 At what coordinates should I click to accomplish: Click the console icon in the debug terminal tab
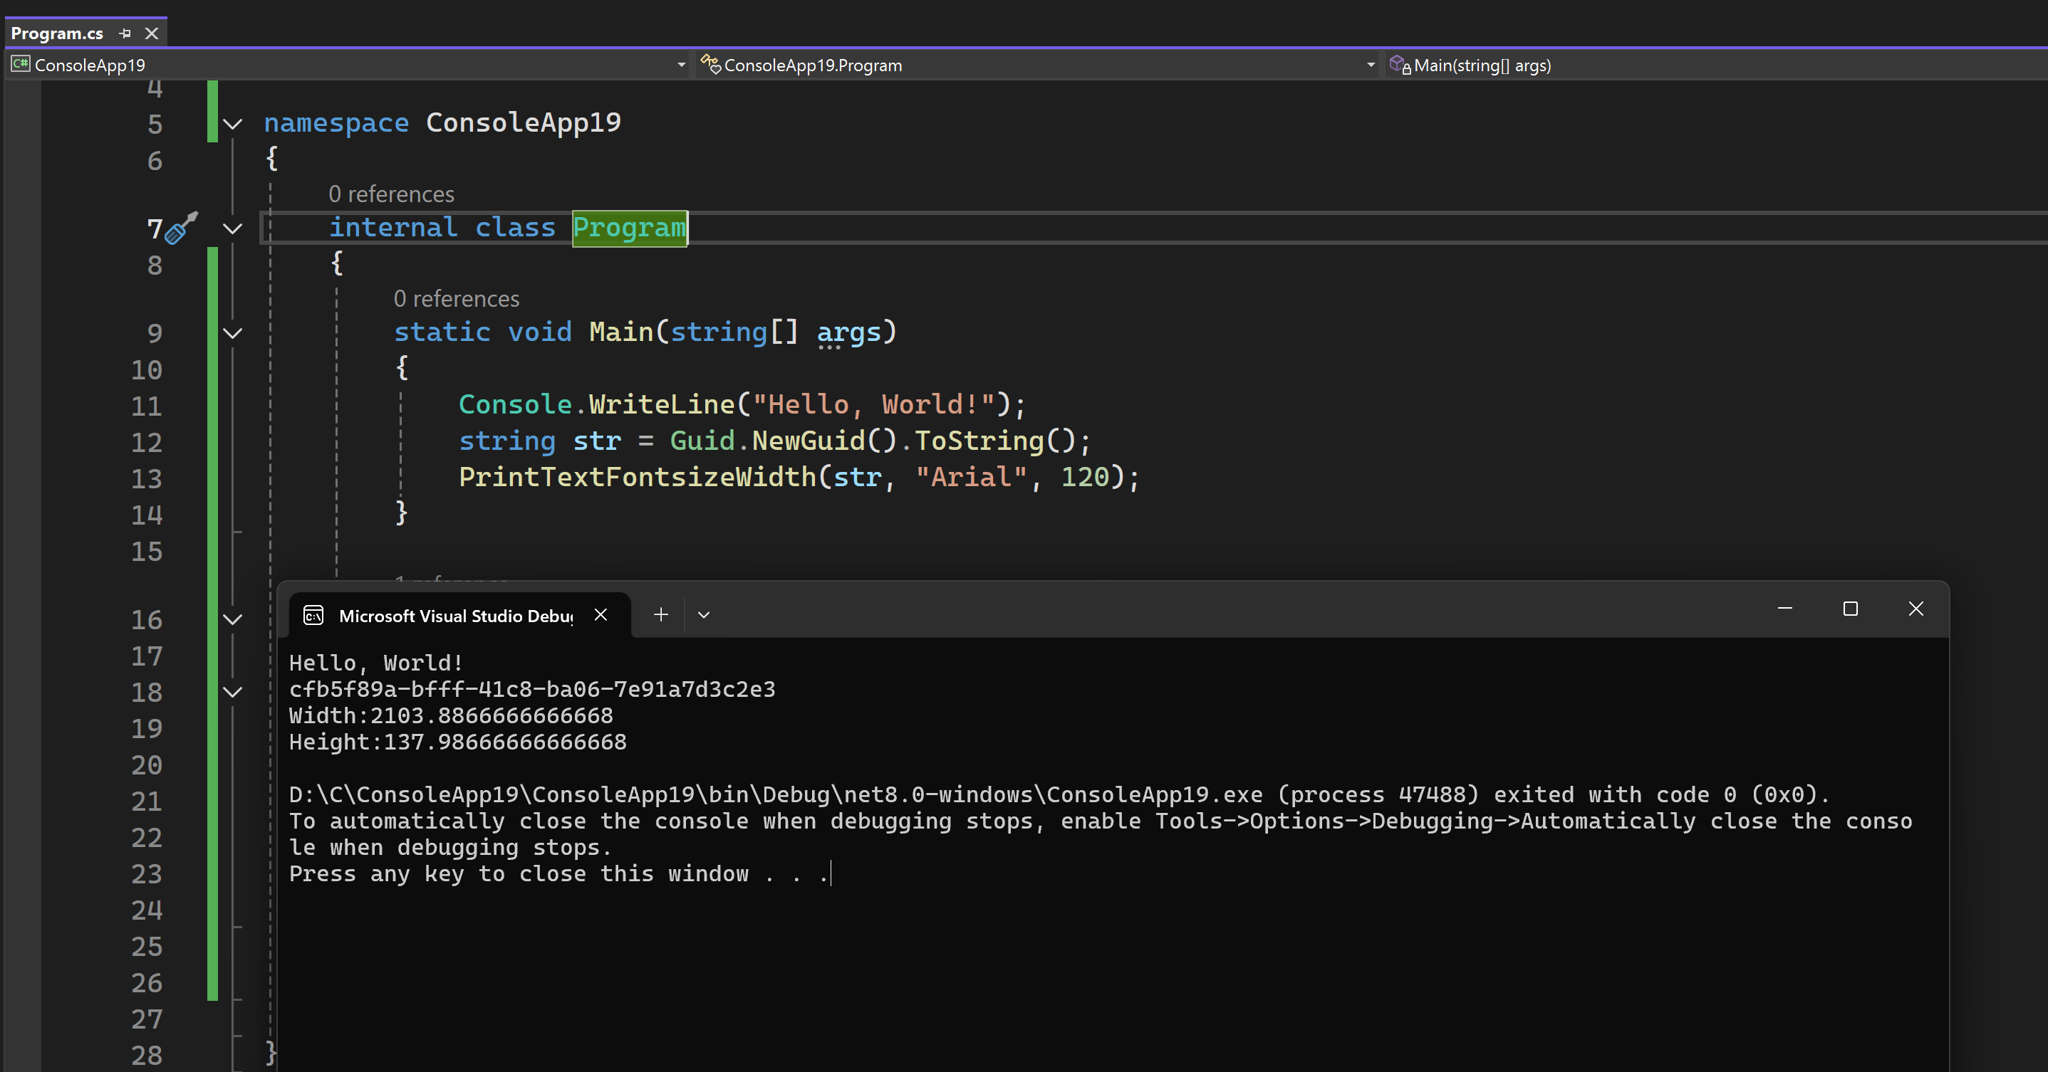coord(313,615)
